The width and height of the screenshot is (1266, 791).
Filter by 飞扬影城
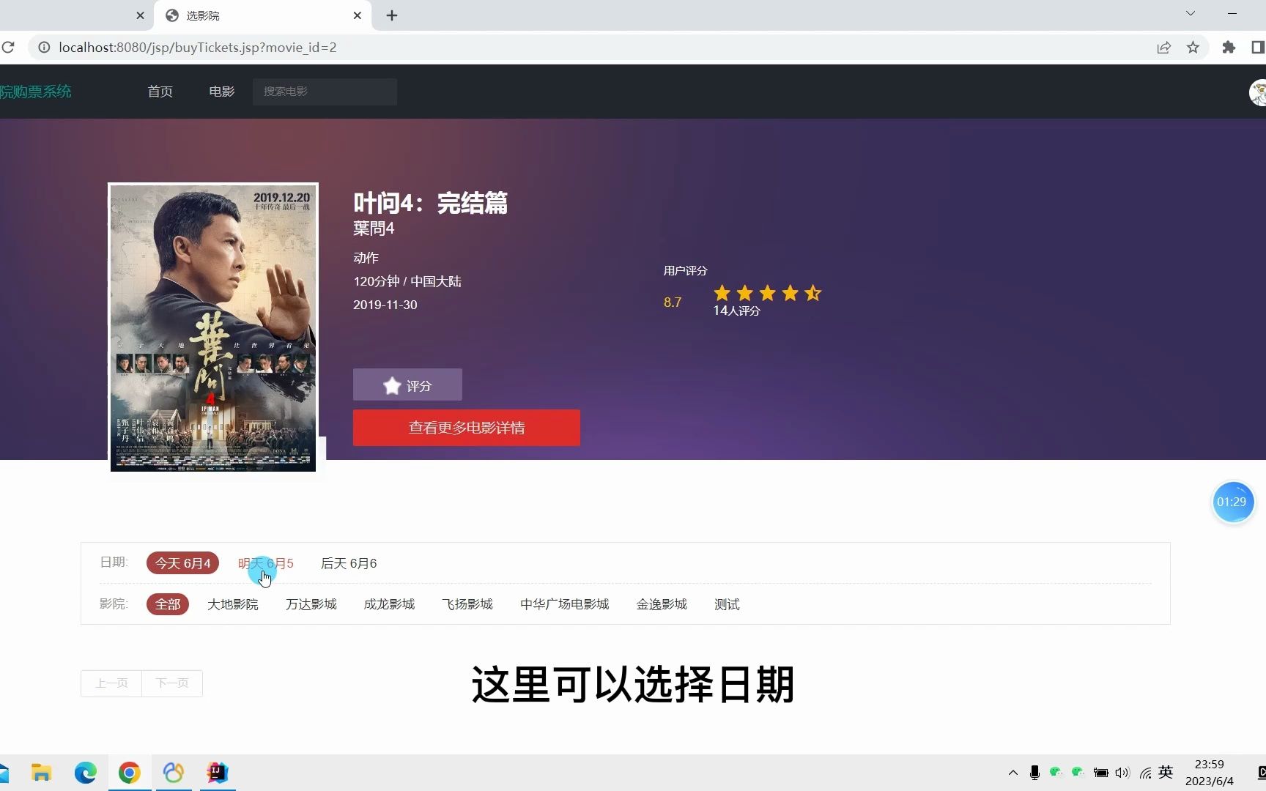tap(467, 604)
